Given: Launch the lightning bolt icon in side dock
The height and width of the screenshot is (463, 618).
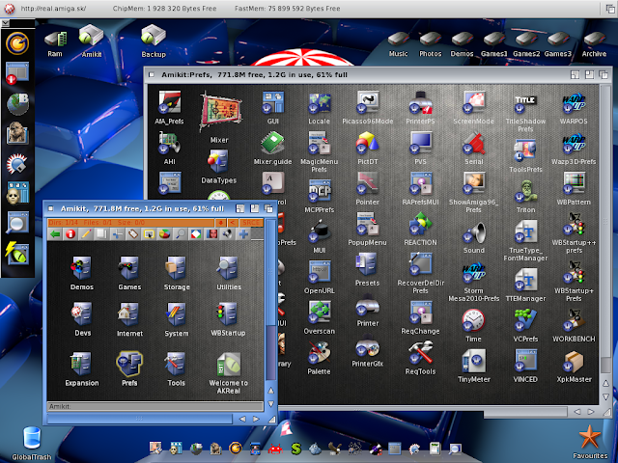Looking at the screenshot, I should pyautogui.click(x=17, y=253).
